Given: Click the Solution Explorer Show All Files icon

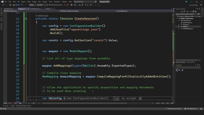Looking at the screenshot, I should [196, 11].
